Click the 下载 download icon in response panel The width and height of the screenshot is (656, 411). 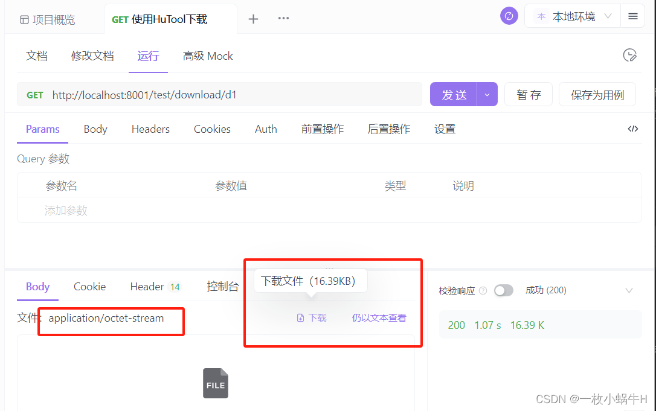pyautogui.click(x=299, y=317)
